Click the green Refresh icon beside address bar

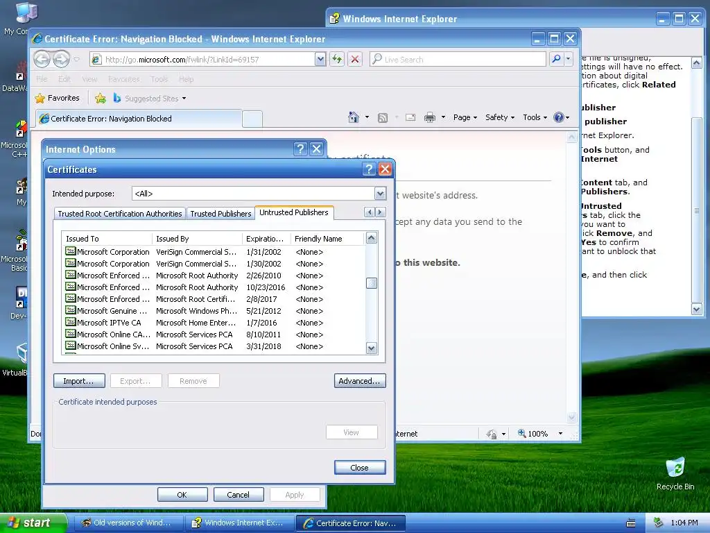pyautogui.click(x=336, y=59)
